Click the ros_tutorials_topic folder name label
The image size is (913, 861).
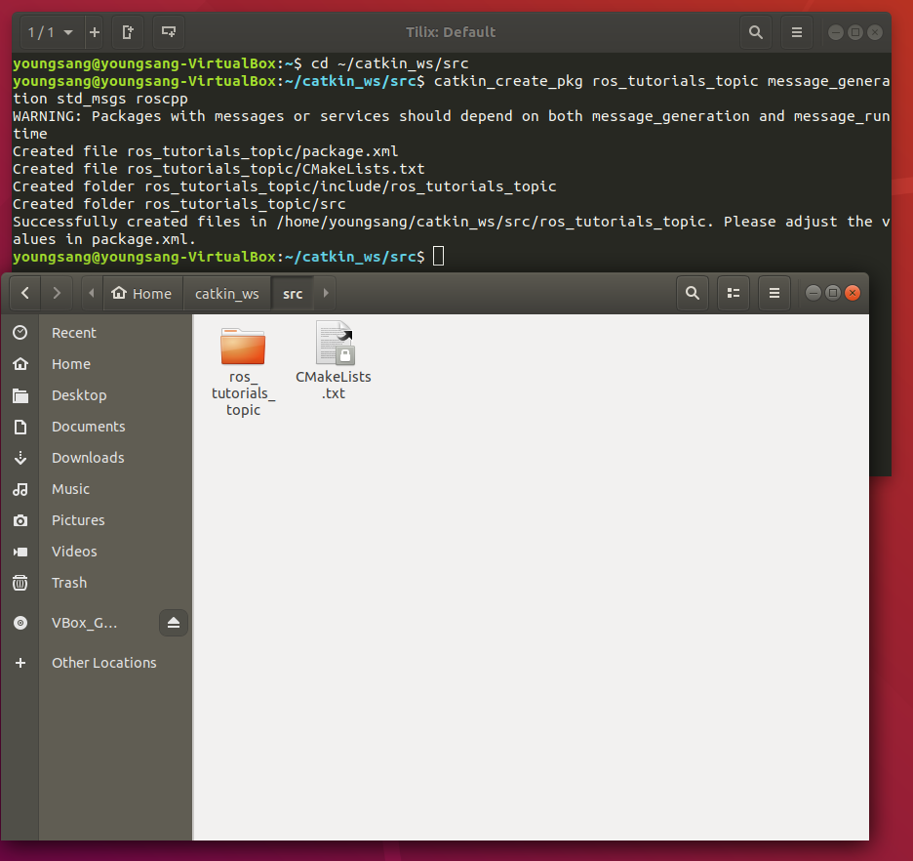(244, 393)
